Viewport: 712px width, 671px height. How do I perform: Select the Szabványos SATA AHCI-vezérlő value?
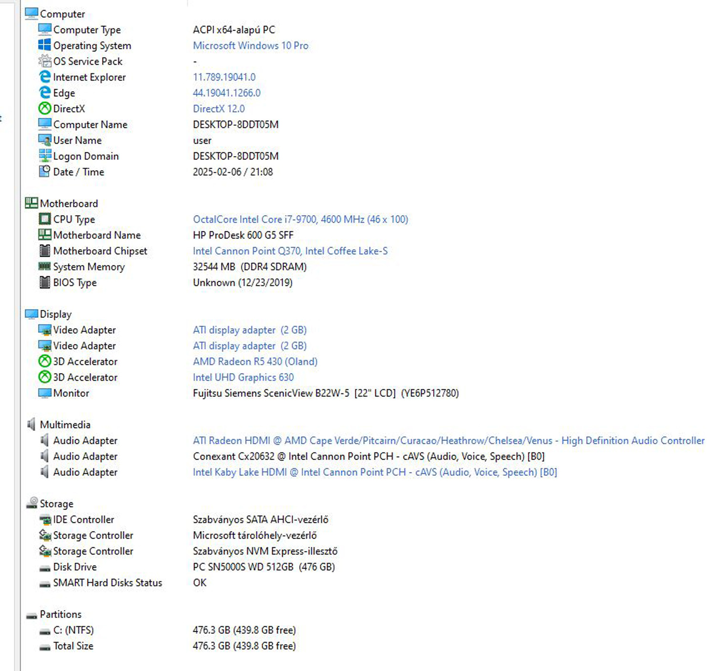click(261, 519)
